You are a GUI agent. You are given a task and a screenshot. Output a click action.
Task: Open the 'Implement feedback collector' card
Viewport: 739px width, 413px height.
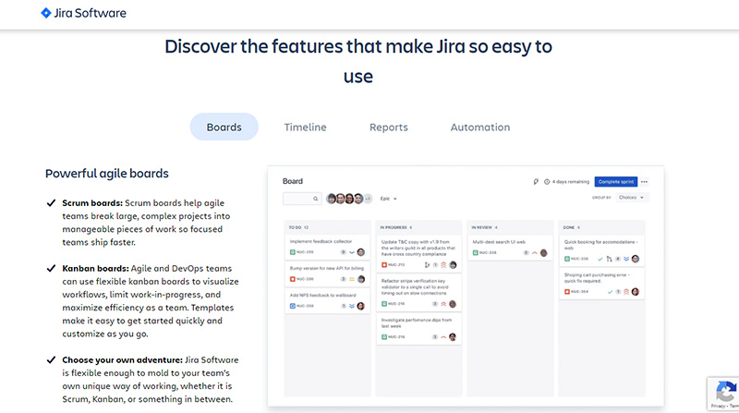click(327, 247)
